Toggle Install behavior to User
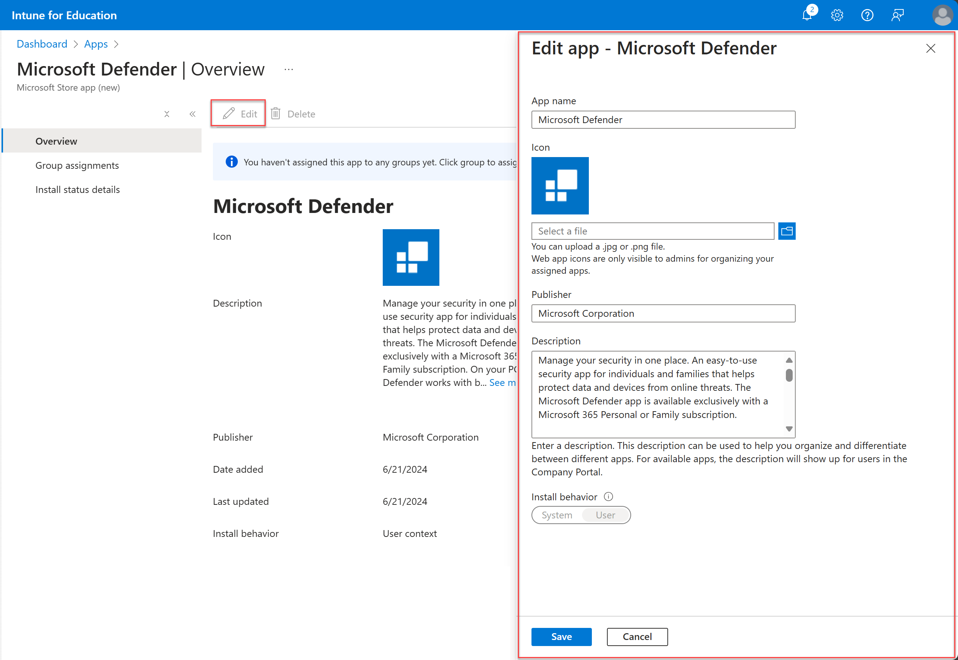Viewport: 958px width, 660px height. (604, 514)
